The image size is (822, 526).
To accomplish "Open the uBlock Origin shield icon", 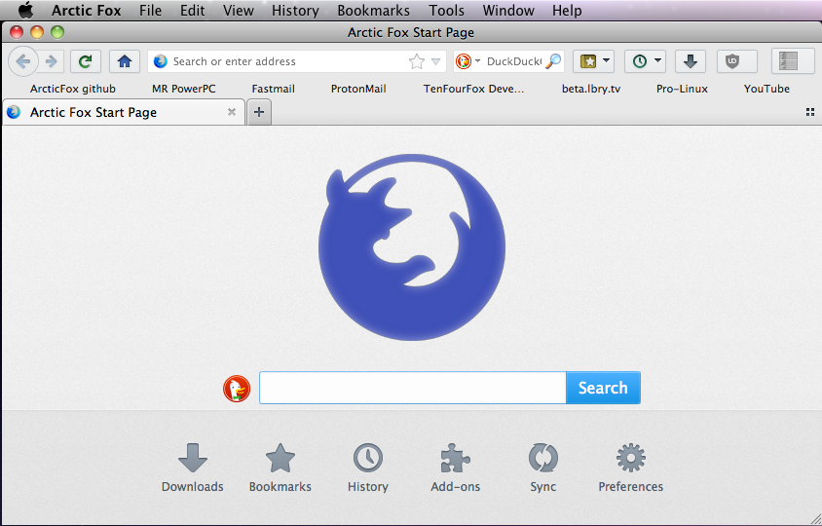I will tap(732, 61).
